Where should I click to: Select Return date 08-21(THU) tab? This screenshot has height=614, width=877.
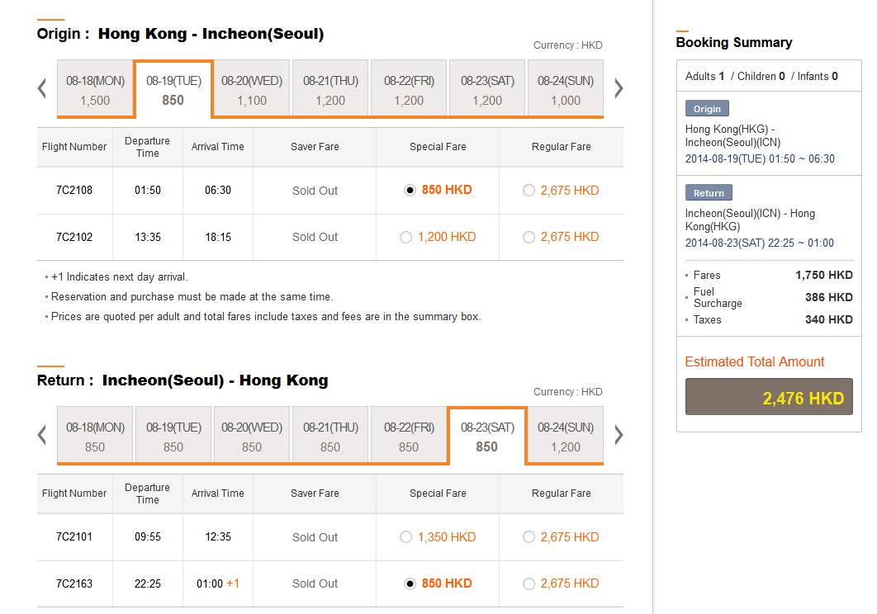point(330,437)
